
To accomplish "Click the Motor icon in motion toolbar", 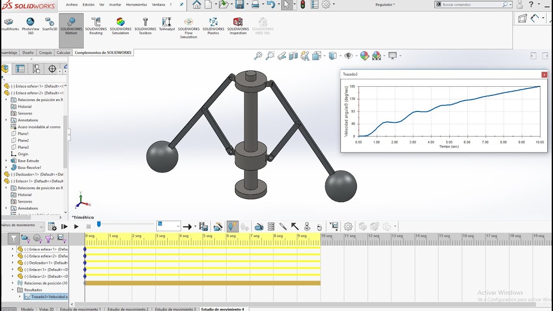I will 259,226.
